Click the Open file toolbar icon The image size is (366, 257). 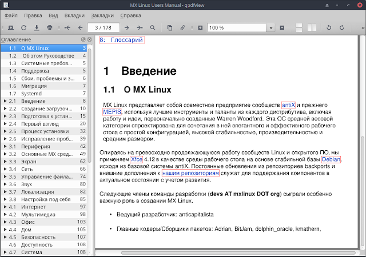pos(11,28)
